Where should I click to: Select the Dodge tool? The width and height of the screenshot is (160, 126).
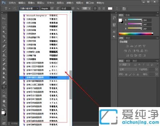point(4,78)
